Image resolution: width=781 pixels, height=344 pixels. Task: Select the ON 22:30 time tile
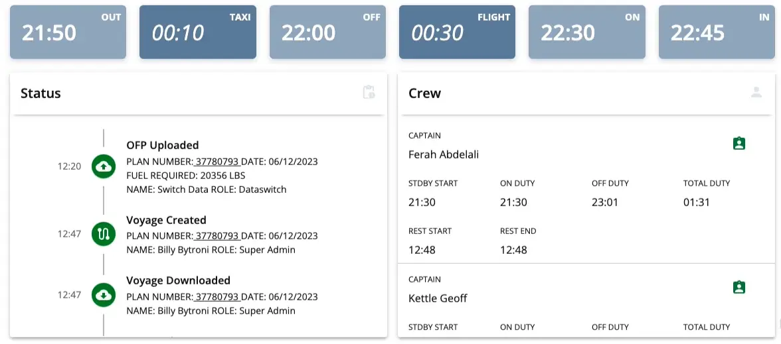tap(586, 32)
